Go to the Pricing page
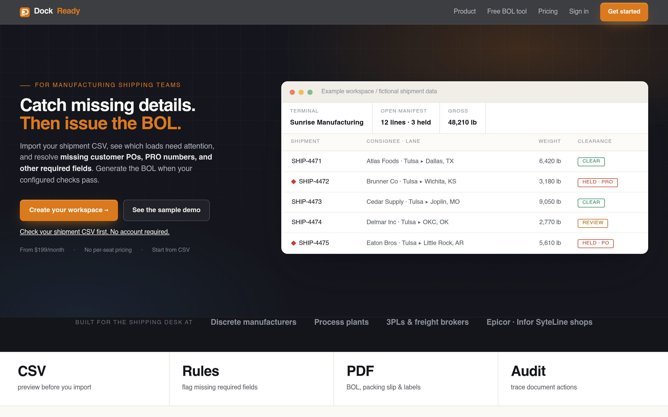The height and width of the screenshot is (417, 668). [548, 11]
